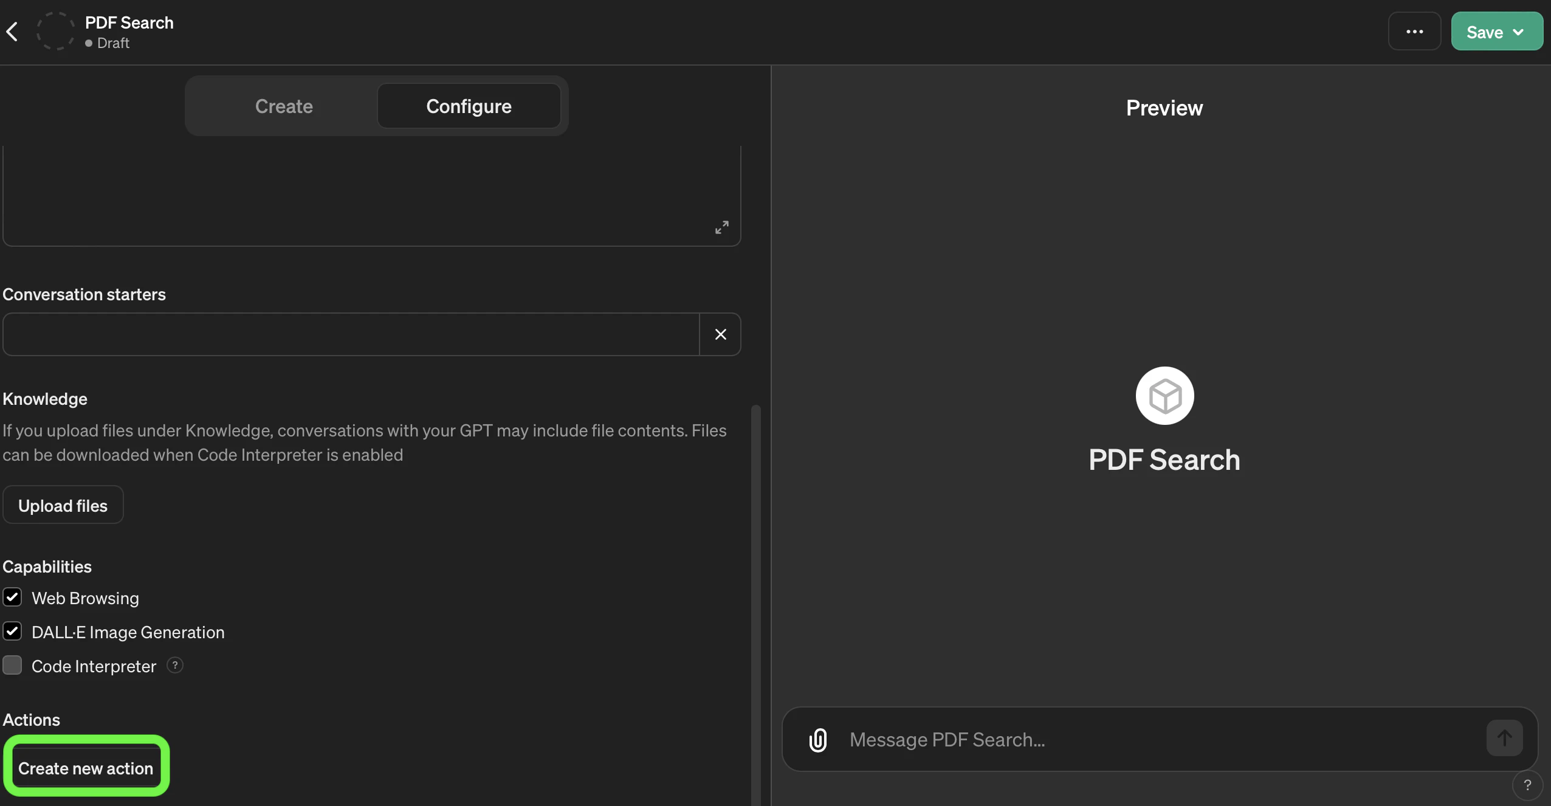Image resolution: width=1551 pixels, height=806 pixels.
Task: Click Create new action
Action: point(86,768)
